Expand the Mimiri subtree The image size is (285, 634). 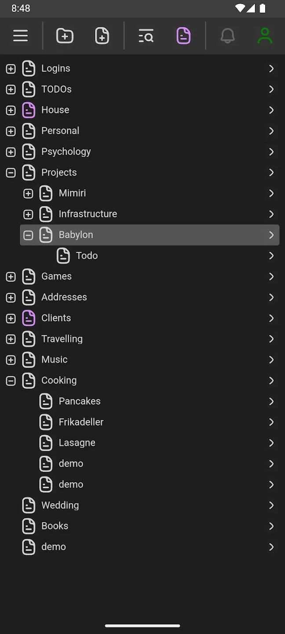[x=28, y=193]
